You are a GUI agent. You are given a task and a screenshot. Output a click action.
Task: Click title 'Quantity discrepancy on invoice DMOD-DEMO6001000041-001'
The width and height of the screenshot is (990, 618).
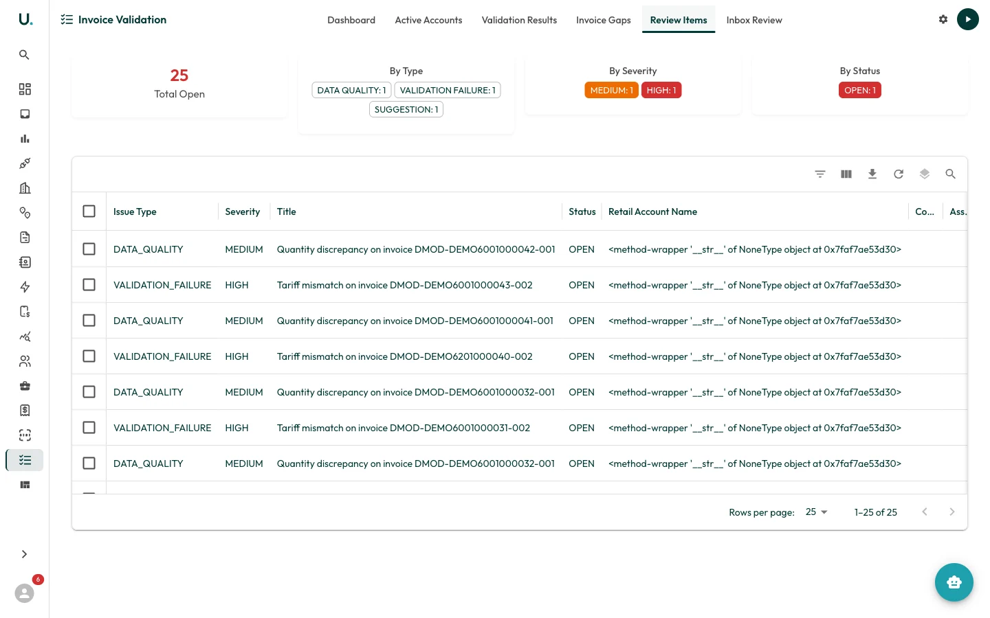point(415,321)
